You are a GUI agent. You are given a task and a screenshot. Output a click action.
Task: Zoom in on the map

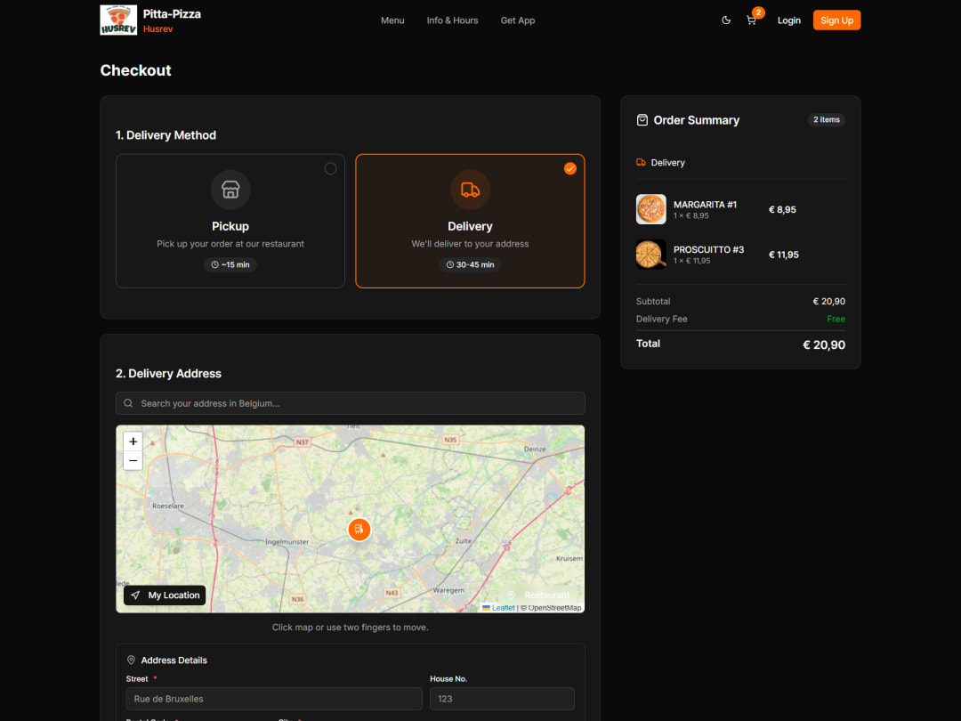[133, 442]
